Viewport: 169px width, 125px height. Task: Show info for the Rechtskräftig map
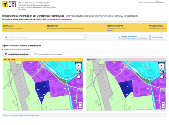point(162,77)
